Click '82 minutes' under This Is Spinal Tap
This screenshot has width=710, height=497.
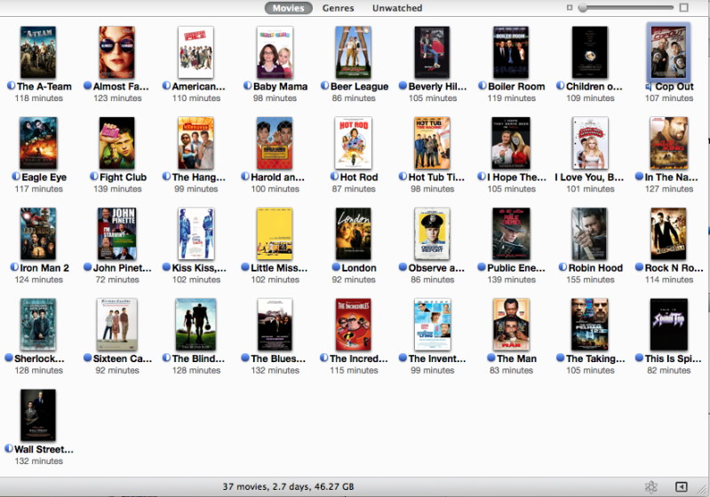[x=669, y=370]
